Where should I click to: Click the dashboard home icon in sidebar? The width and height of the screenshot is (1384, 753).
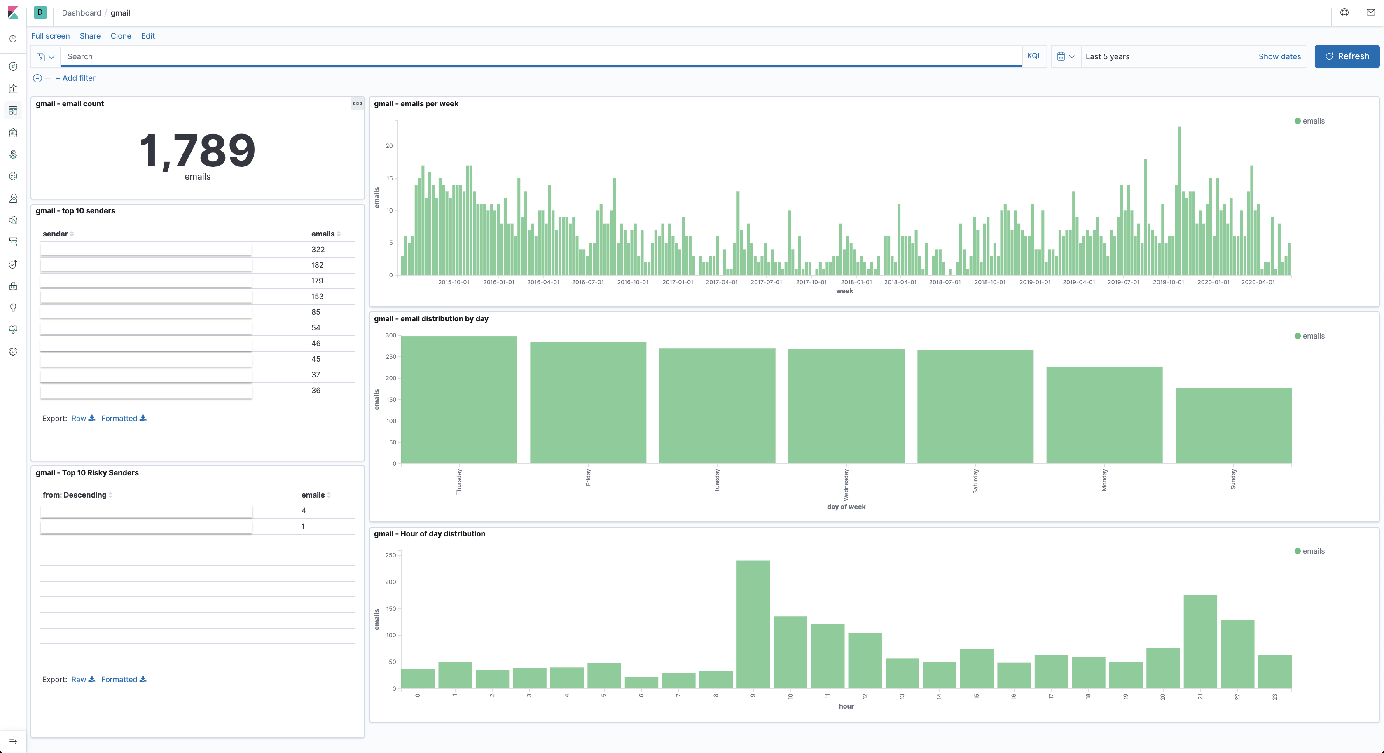(x=13, y=110)
